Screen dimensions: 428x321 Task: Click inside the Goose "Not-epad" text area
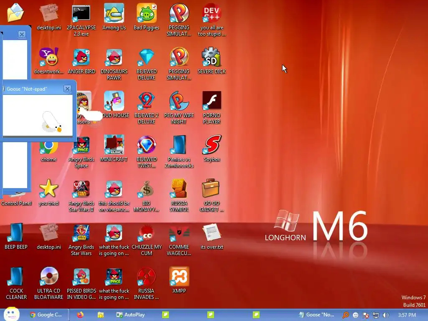coord(38,115)
